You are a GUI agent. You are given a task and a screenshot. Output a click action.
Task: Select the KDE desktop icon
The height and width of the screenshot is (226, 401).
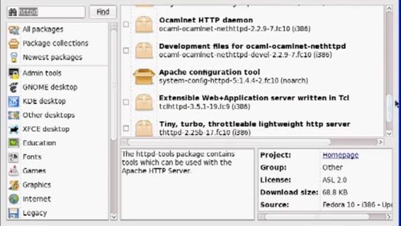(x=14, y=101)
